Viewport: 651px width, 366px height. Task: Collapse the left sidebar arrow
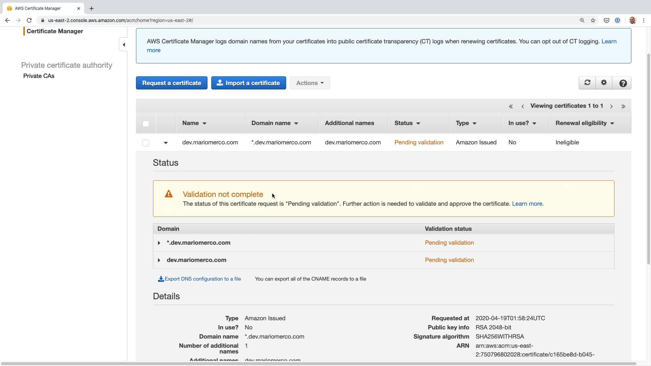pos(124,45)
